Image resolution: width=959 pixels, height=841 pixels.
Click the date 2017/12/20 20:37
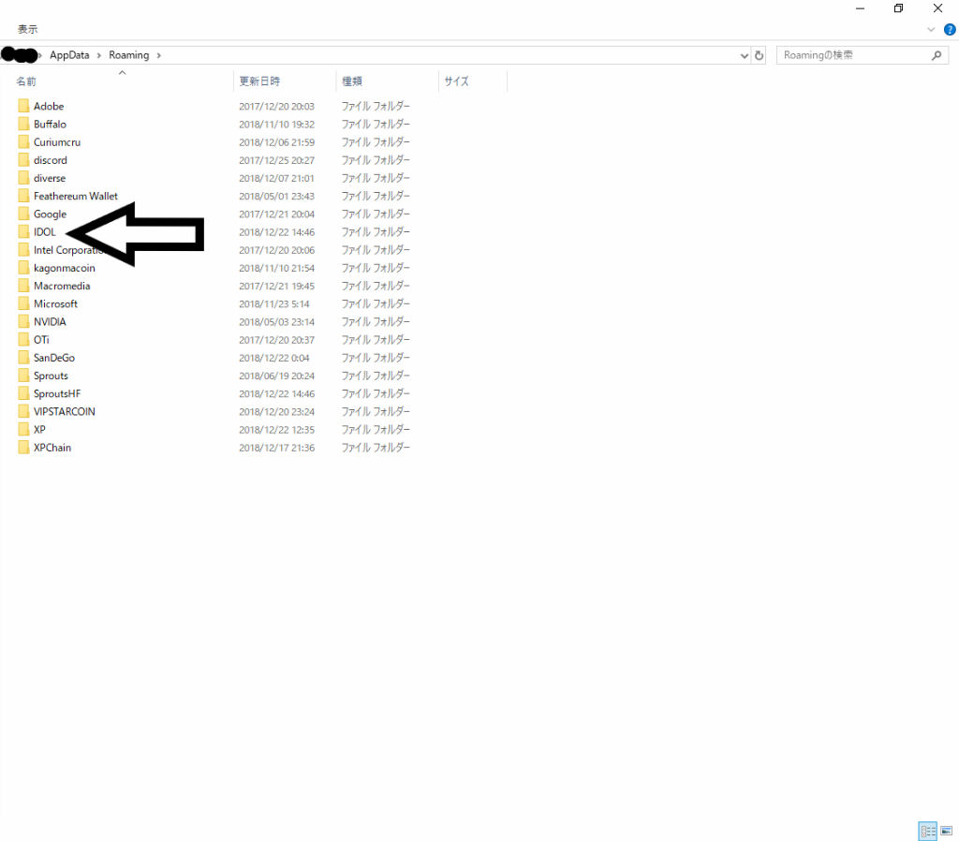276,339
